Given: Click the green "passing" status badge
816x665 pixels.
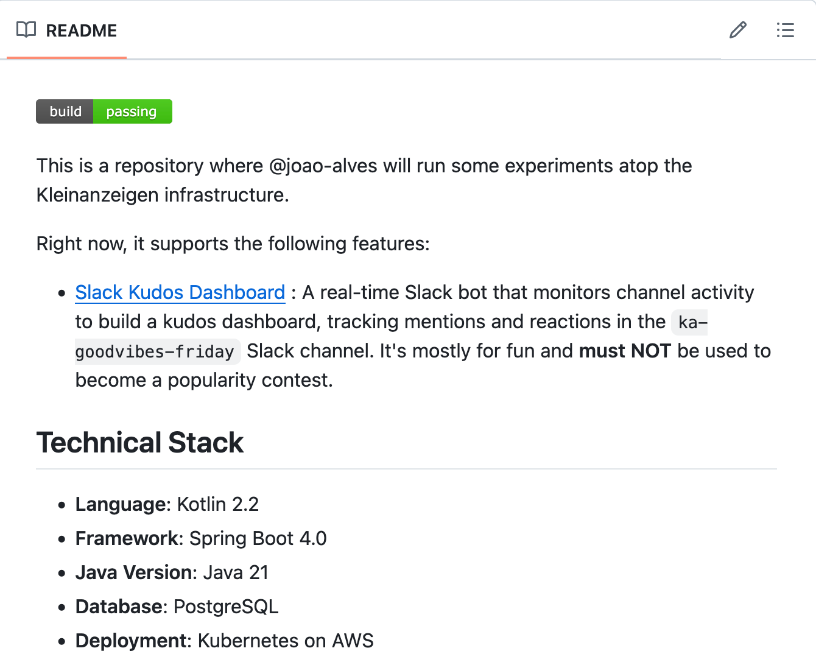Looking at the screenshot, I should 132,111.
